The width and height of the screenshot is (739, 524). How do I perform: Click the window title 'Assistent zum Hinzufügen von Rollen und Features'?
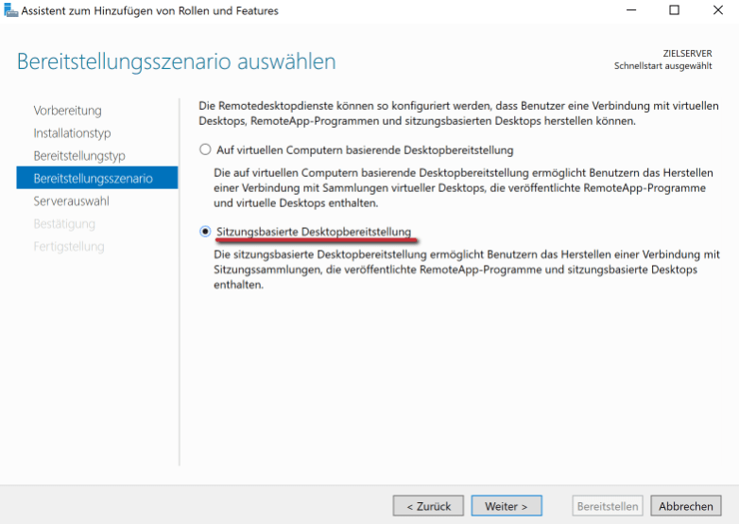tap(150, 10)
